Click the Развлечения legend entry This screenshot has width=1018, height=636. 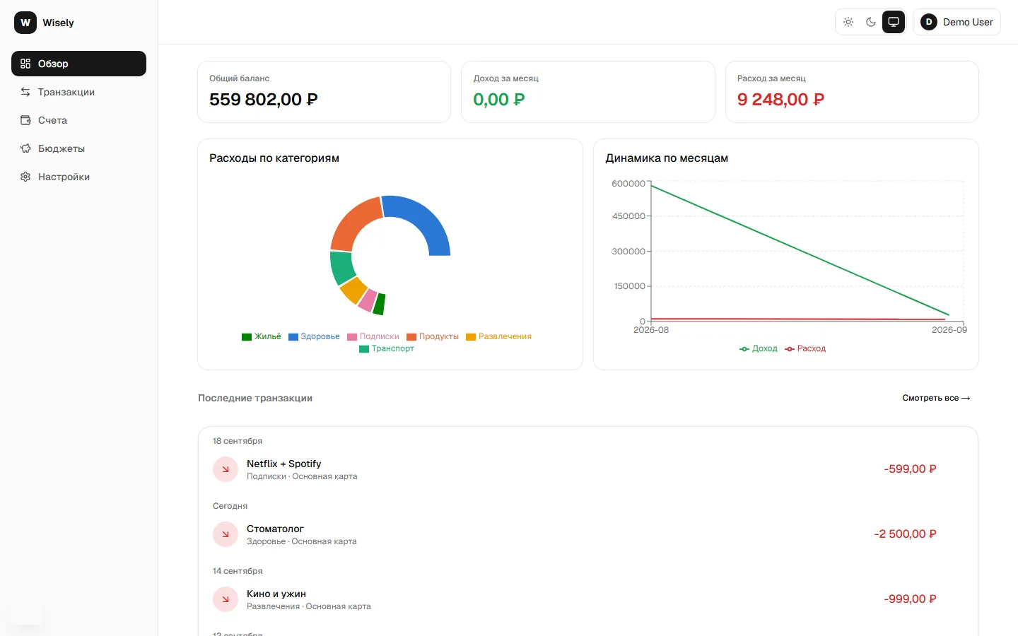(x=499, y=336)
